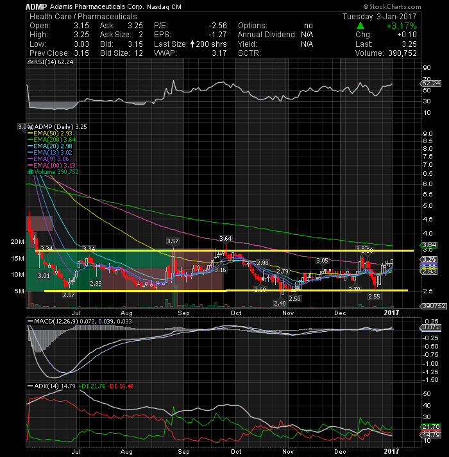449x457 pixels.
Task: Click the 3.05 price label
Action: pos(322,260)
